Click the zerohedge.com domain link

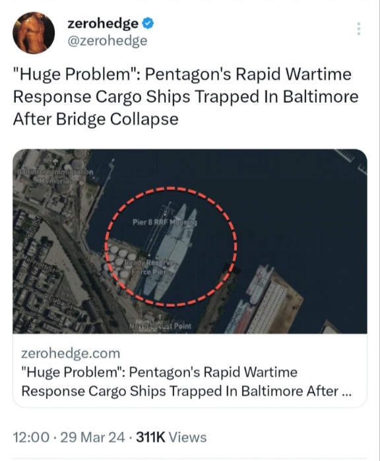coord(71,353)
